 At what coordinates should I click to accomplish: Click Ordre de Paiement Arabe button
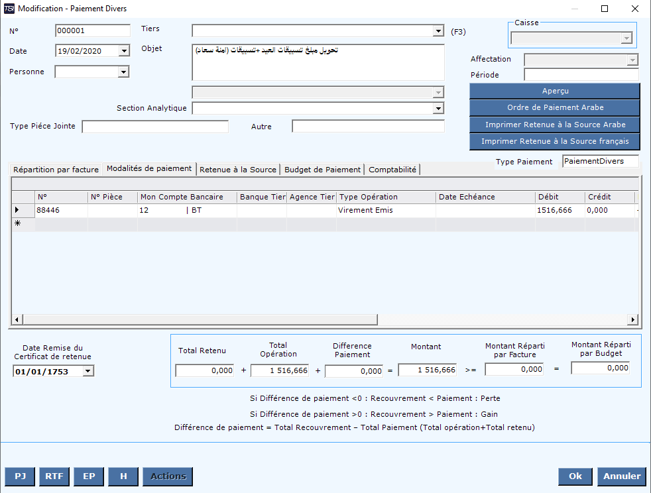(554, 107)
